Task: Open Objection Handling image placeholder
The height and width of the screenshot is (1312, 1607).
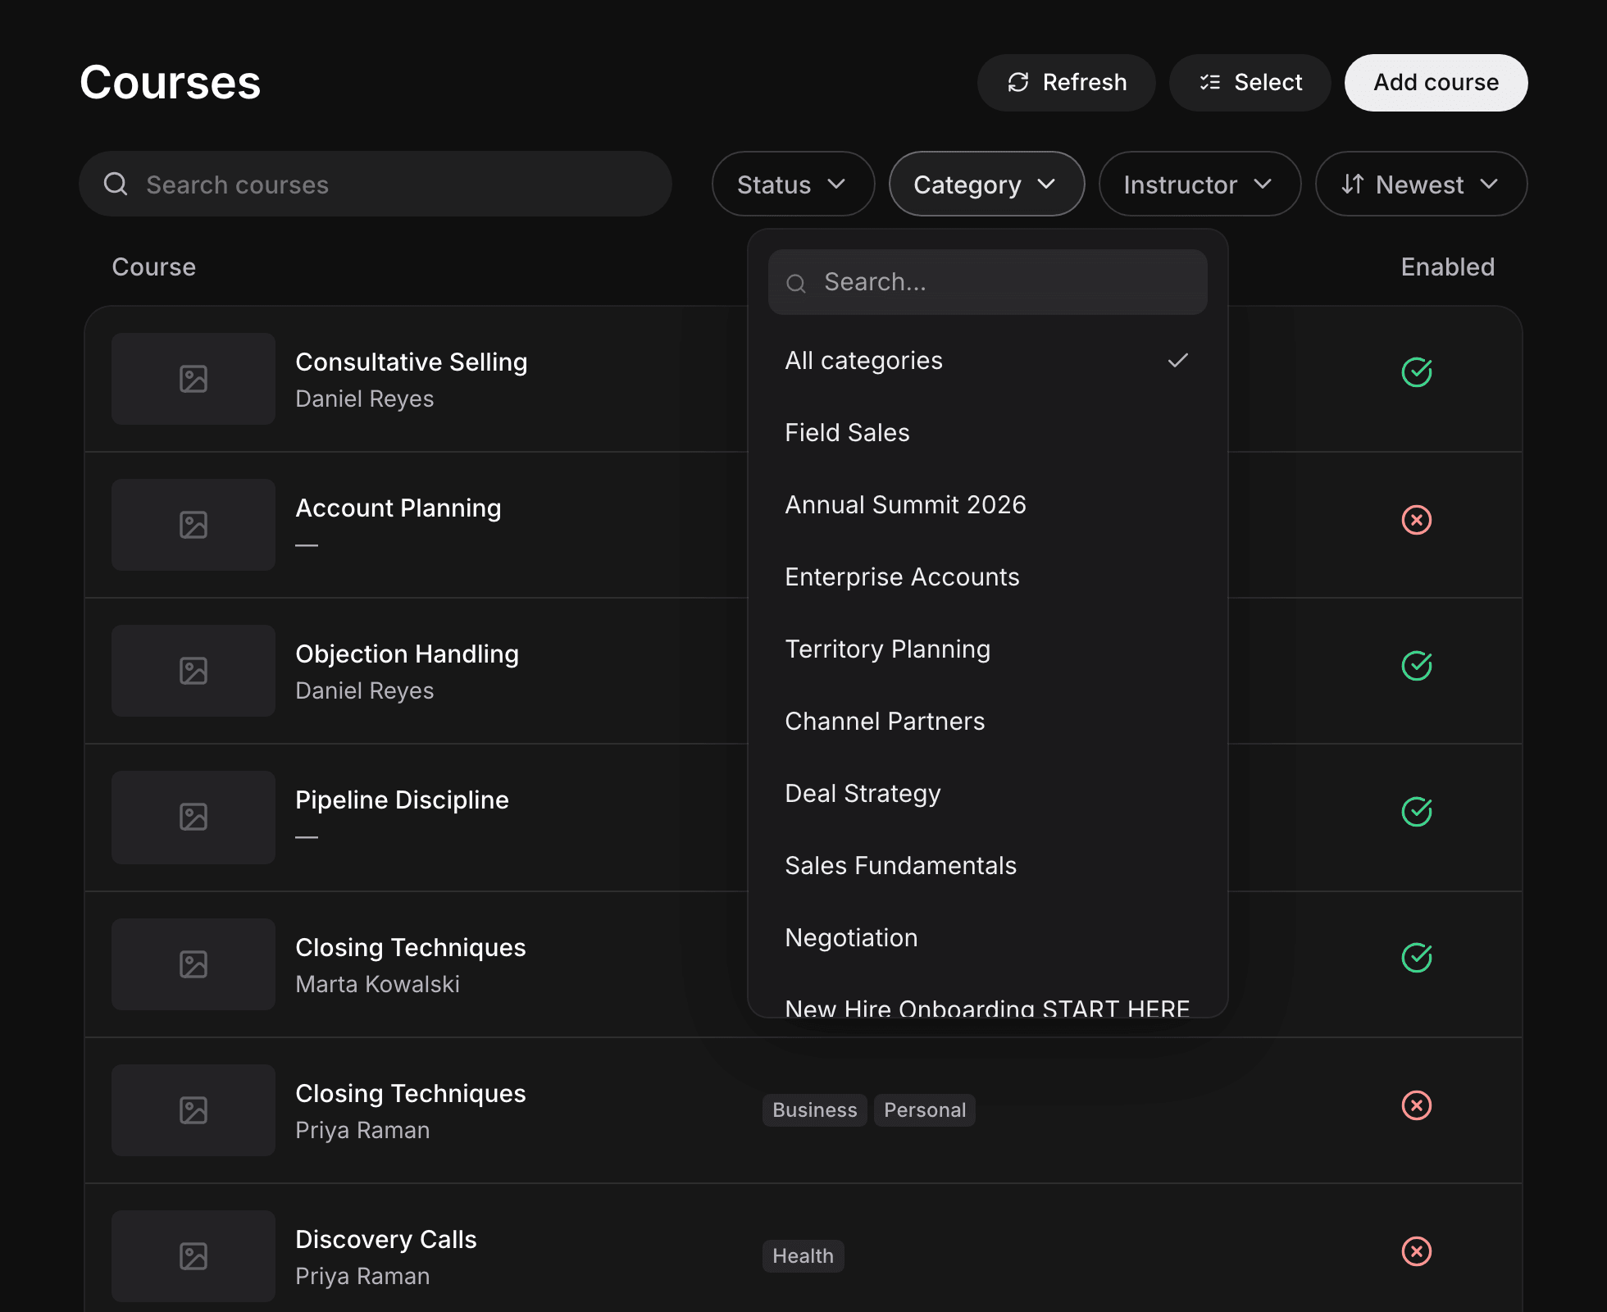Action: pos(193,671)
